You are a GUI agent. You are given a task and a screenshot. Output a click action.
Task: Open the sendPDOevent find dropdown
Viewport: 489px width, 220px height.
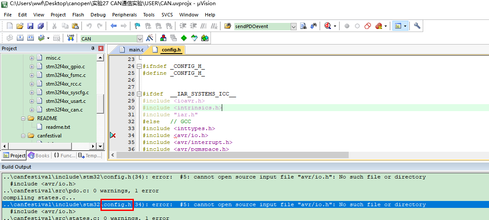point(293,26)
